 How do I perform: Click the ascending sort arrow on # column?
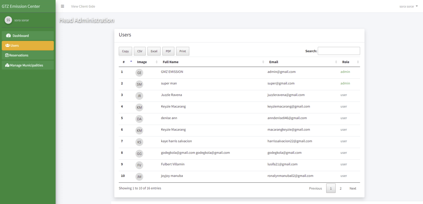[131, 61]
